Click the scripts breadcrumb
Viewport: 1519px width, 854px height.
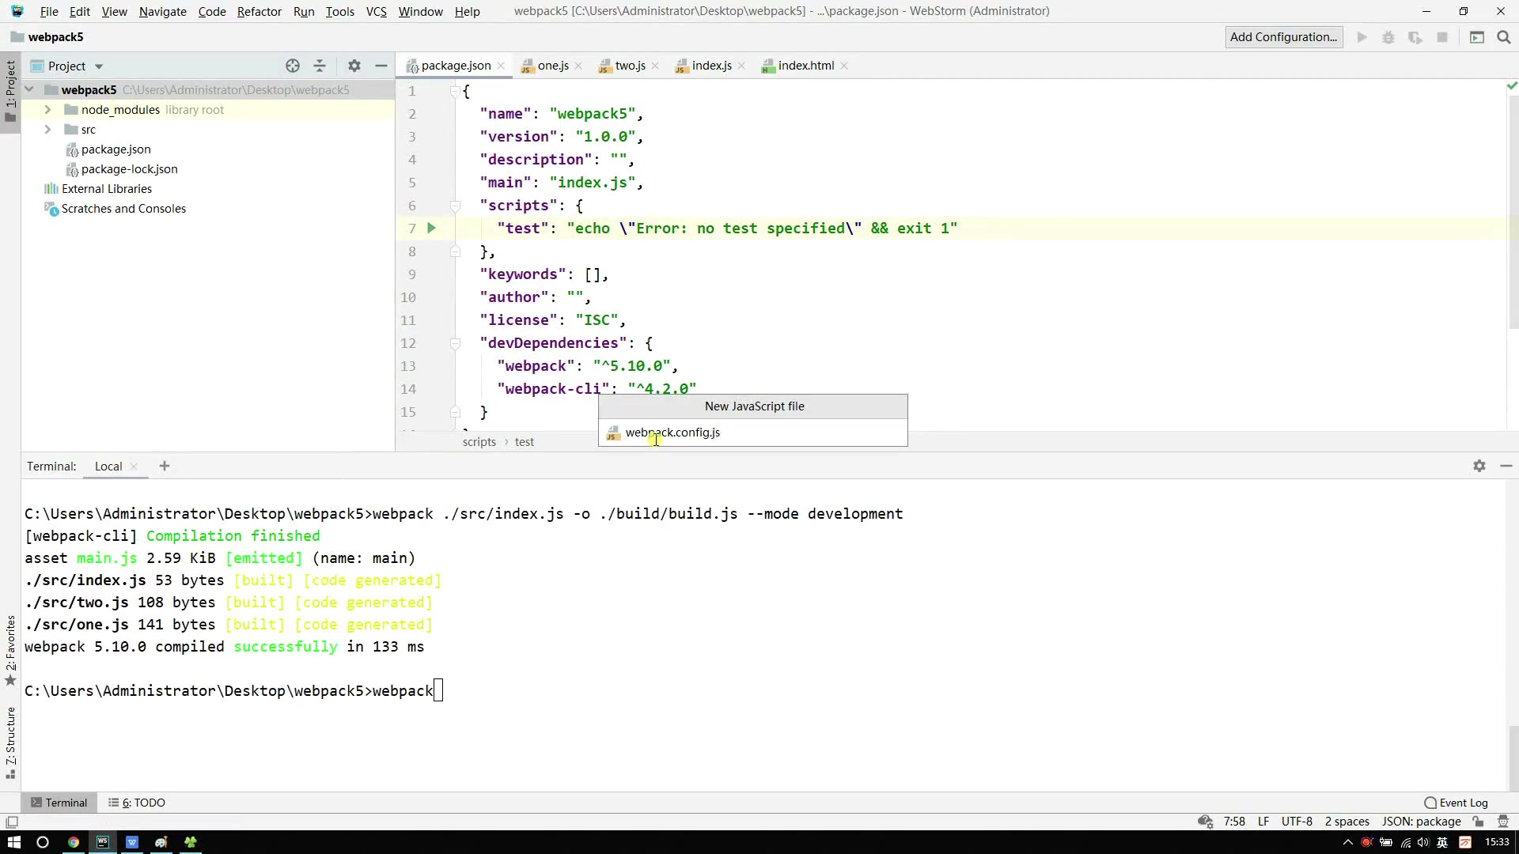click(x=479, y=442)
